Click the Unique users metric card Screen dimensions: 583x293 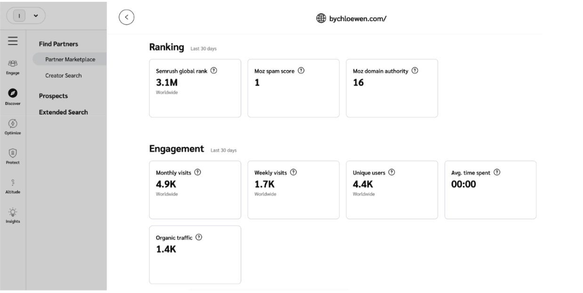(391, 190)
